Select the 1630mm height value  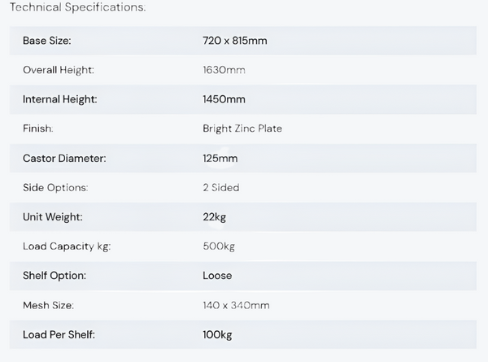(x=224, y=70)
